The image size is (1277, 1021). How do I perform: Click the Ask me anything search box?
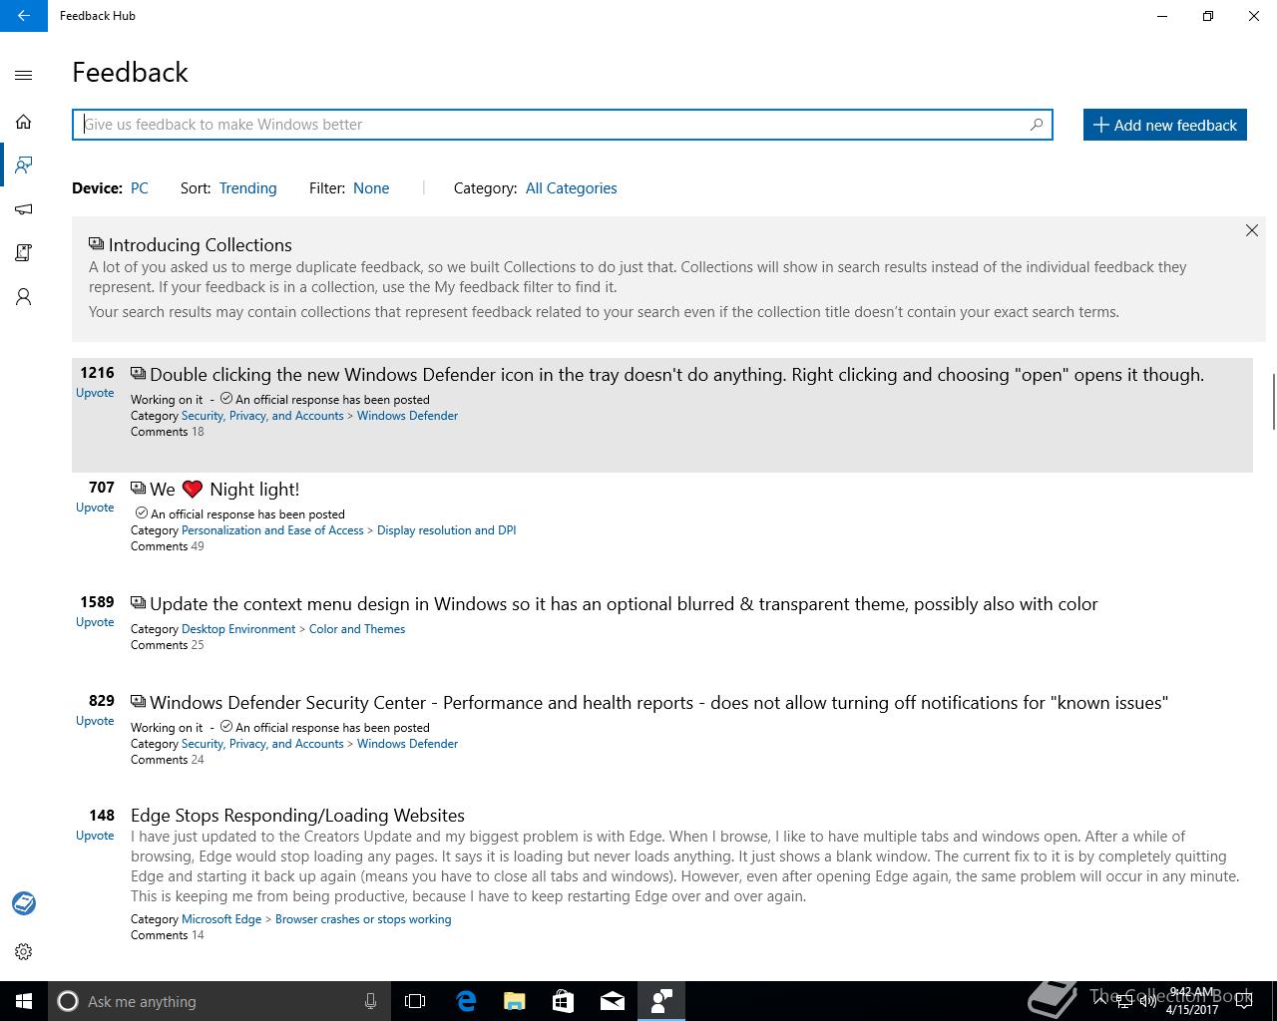(x=219, y=1001)
